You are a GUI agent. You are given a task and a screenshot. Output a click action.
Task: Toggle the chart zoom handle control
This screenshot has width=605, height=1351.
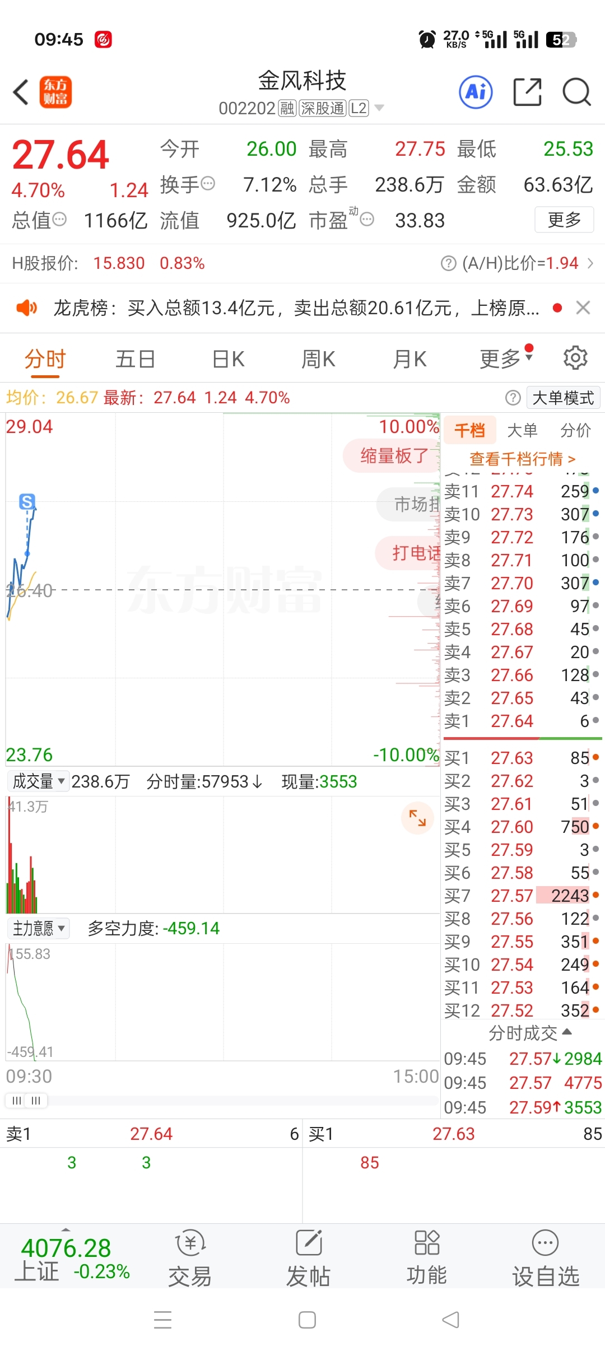[x=26, y=1101]
